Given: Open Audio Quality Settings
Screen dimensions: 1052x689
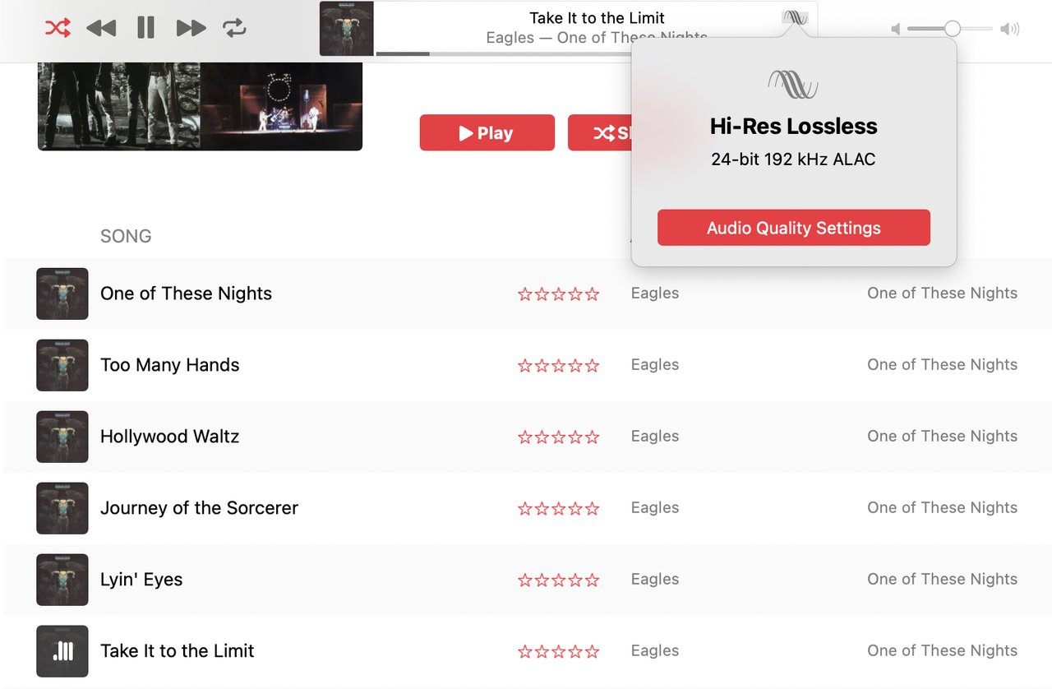Looking at the screenshot, I should tap(793, 228).
